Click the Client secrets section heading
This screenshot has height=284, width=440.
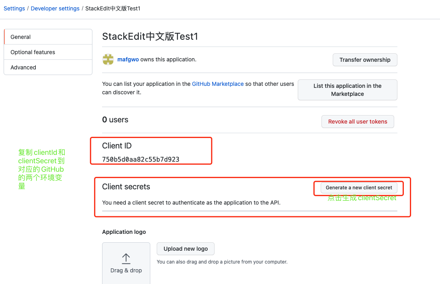[126, 187]
